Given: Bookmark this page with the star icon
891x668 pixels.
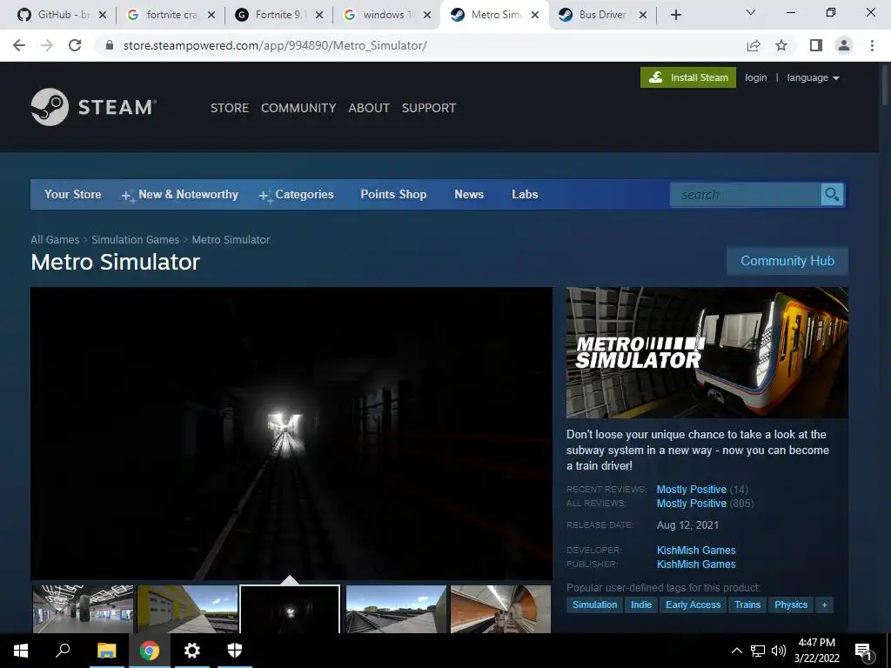Looking at the screenshot, I should pos(781,45).
